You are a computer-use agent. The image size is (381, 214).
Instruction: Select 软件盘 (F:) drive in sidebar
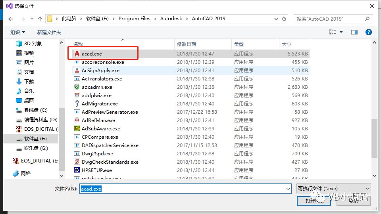pyautogui.click(x=31, y=139)
